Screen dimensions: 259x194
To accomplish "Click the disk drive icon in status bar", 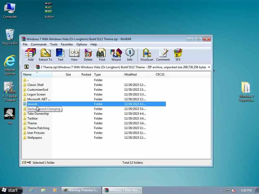I will pos(24,162).
